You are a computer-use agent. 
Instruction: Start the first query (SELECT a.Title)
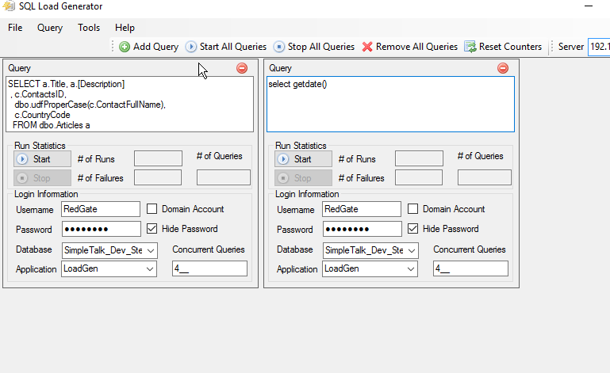coord(42,159)
